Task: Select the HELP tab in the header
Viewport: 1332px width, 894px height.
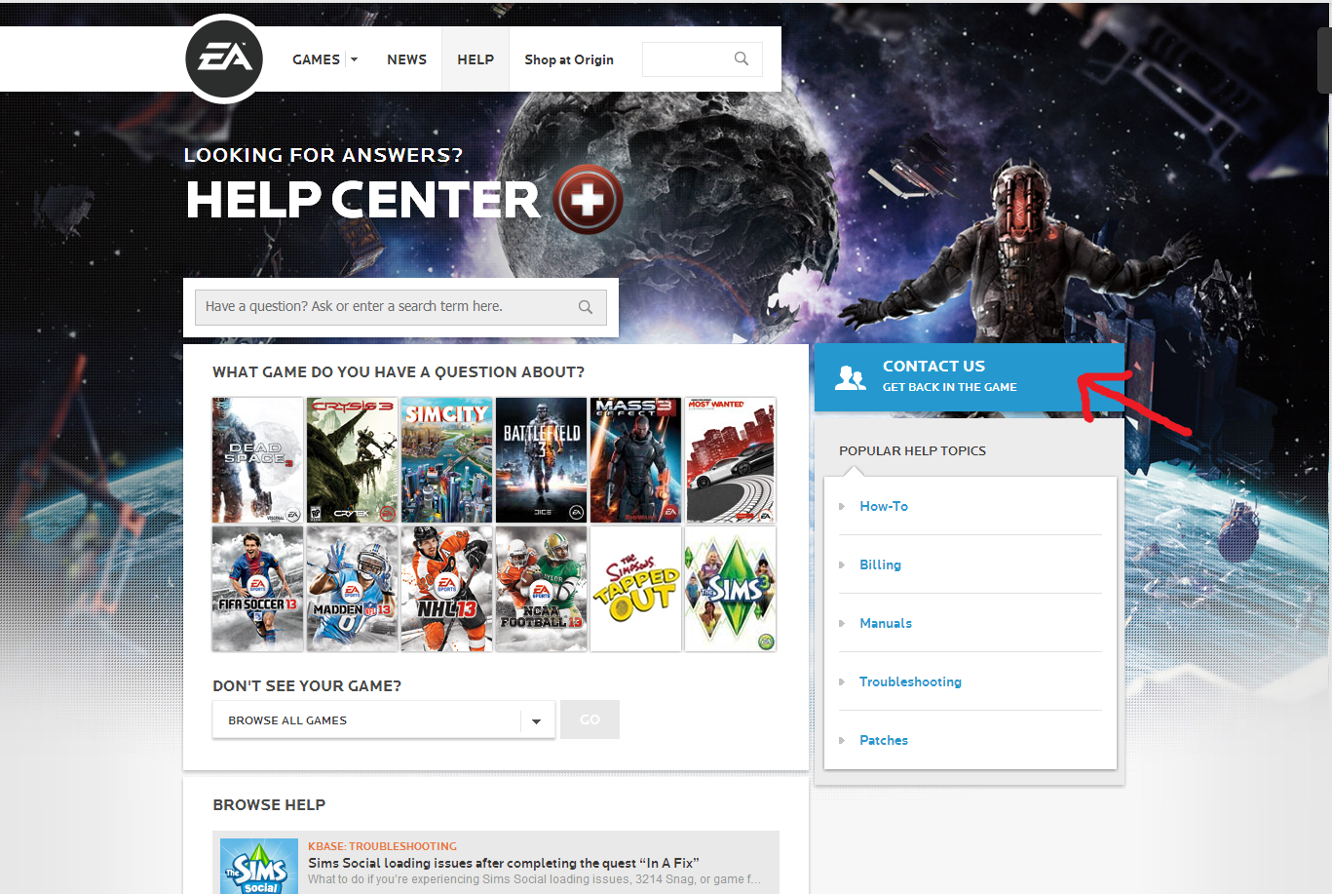Action: click(x=476, y=59)
